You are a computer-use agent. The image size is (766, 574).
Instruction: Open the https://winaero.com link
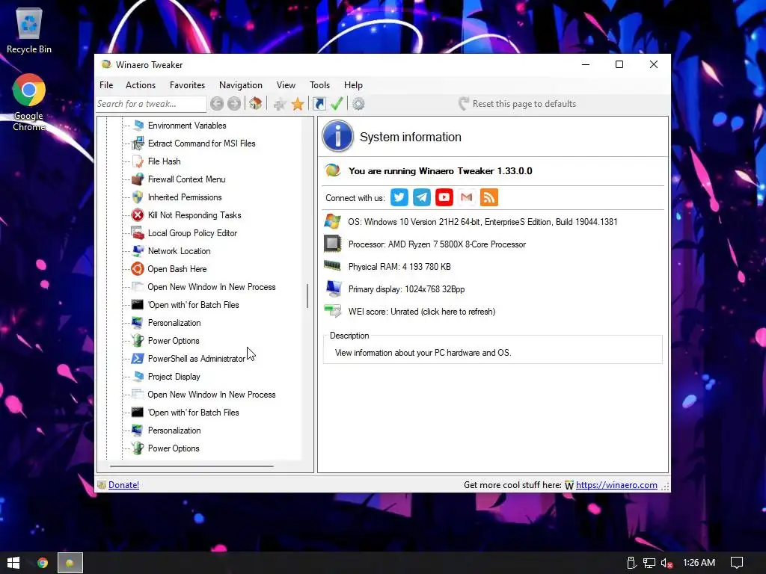click(x=616, y=484)
